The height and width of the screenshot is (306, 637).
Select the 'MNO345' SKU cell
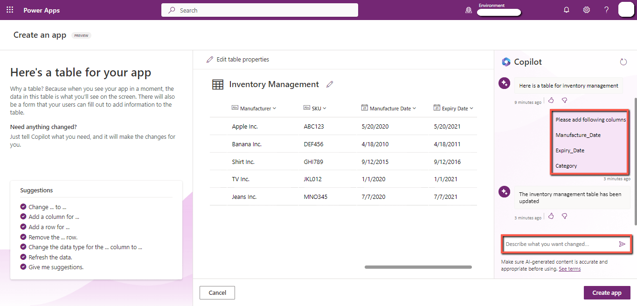click(x=316, y=197)
